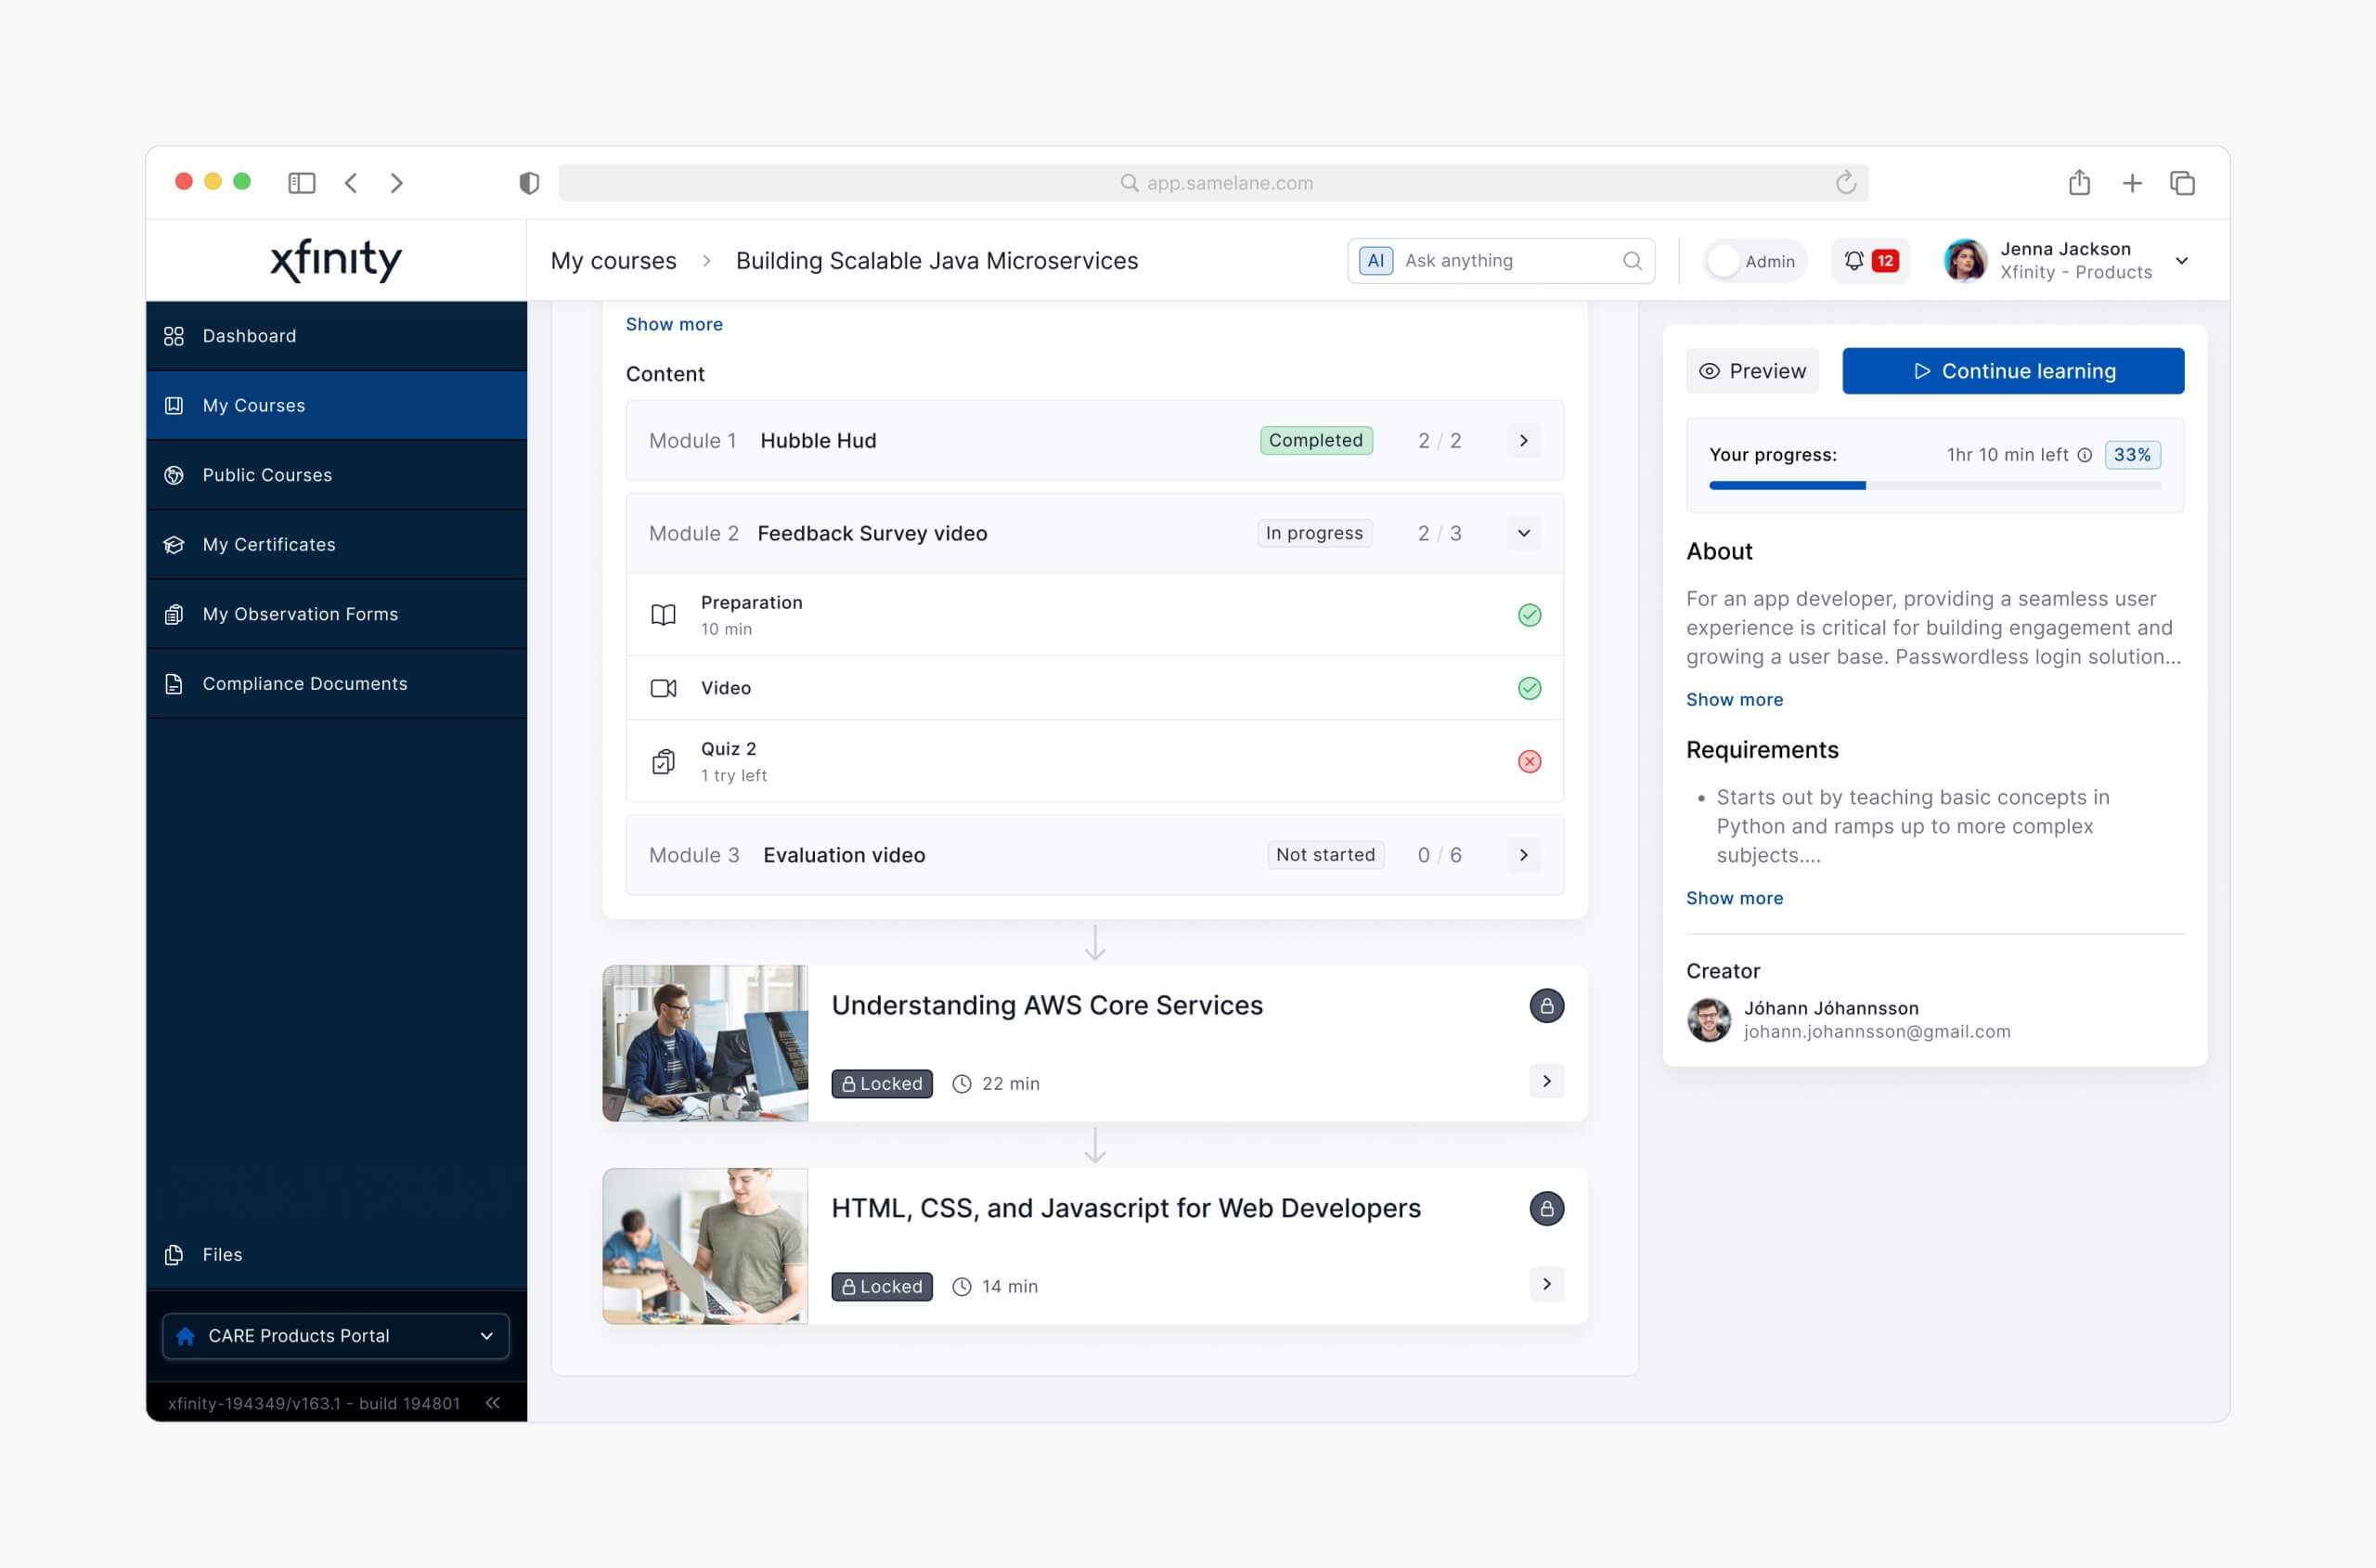Click the 33% progress badge
This screenshot has height=1568, width=2376.
(x=2131, y=455)
